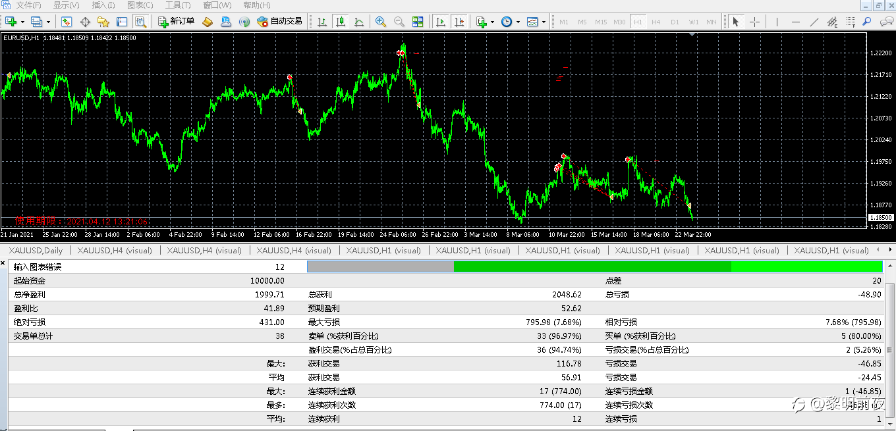Expand the New Chart dropdown arrow

click(x=23, y=22)
